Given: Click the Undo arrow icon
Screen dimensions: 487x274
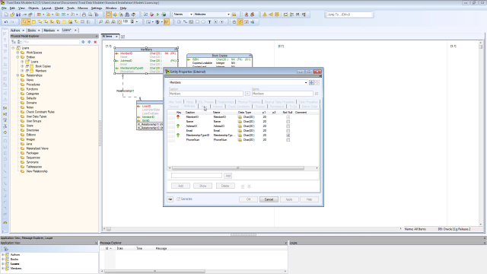Looking at the screenshot, I should coord(6,22).
